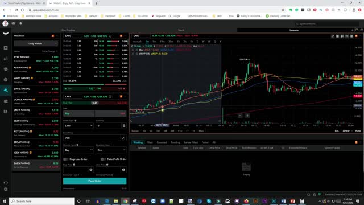Toggle Ext. hours on chart
This screenshot has height=205, width=364.
(337, 131)
